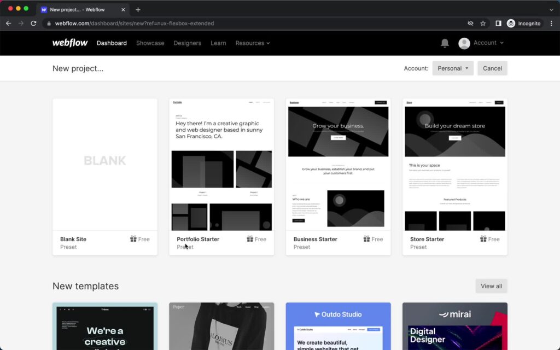Open the Personal account dropdown

pyautogui.click(x=452, y=68)
